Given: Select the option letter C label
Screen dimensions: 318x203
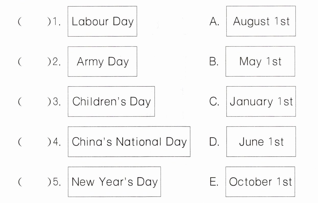Looking at the screenshot, I should click(214, 102).
